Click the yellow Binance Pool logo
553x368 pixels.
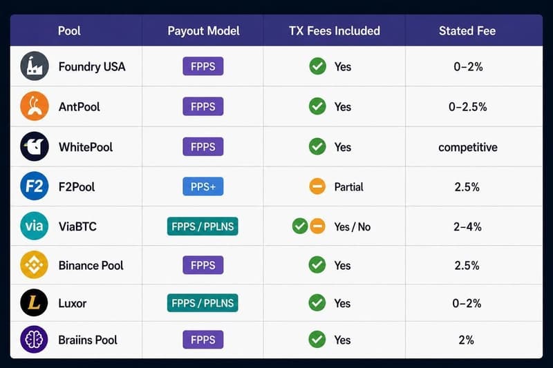click(x=34, y=265)
